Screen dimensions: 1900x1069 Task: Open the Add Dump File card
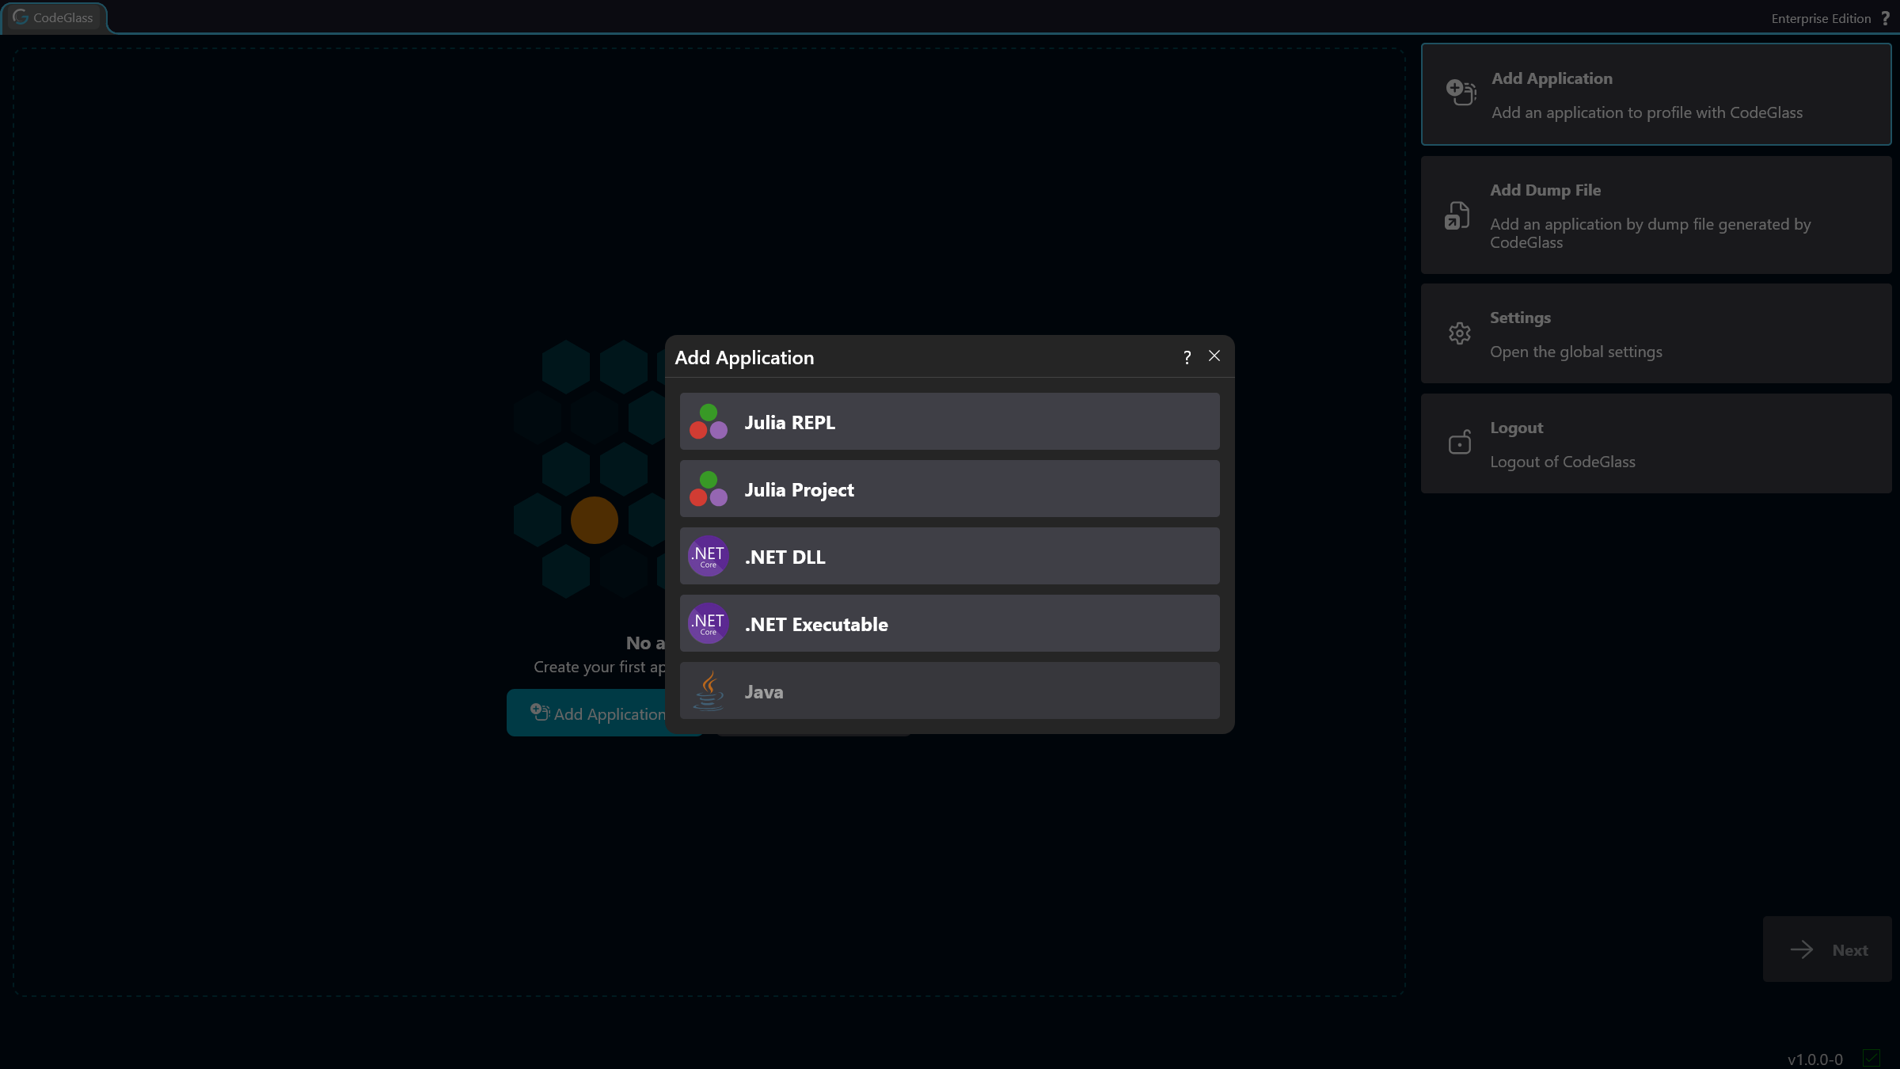(x=1656, y=215)
